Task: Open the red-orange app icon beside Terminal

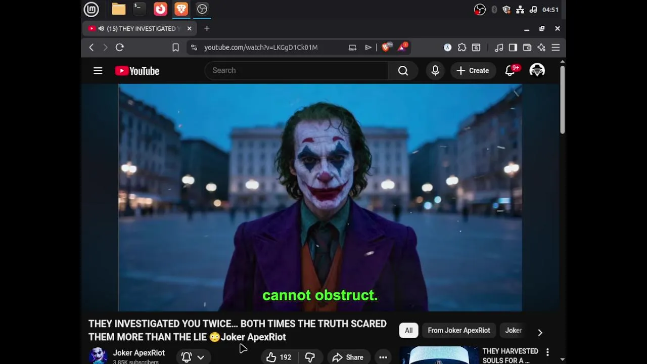Action: tap(160, 9)
